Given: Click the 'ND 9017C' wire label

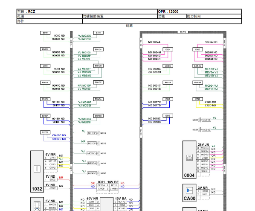Looking at the screenshot, I should point(154,102).
